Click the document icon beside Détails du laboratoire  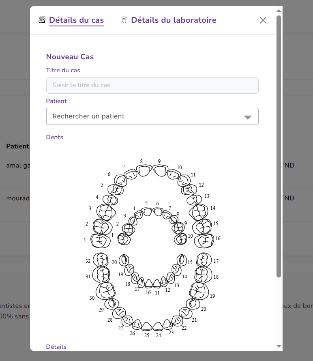pyautogui.click(x=124, y=20)
